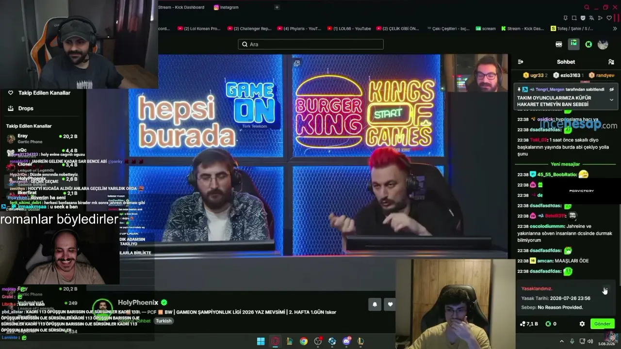The image size is (621, 349).
Task: Click the translate page icon
Action: (x=591, y=18)
